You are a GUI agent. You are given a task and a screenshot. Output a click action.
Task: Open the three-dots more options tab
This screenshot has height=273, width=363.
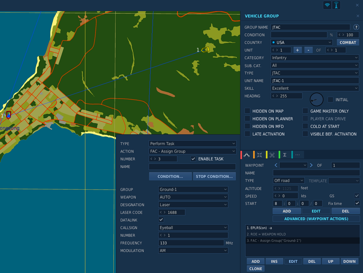298,155
